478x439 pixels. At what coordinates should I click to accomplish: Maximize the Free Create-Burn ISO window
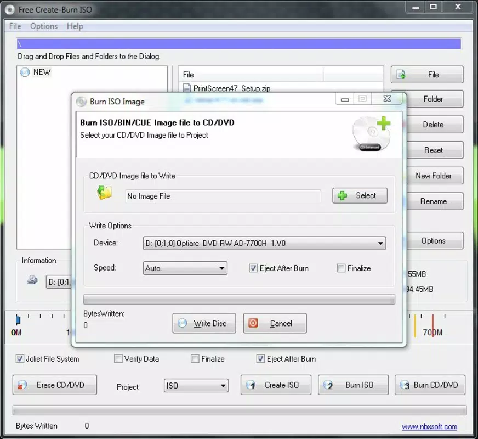point(433,7)
